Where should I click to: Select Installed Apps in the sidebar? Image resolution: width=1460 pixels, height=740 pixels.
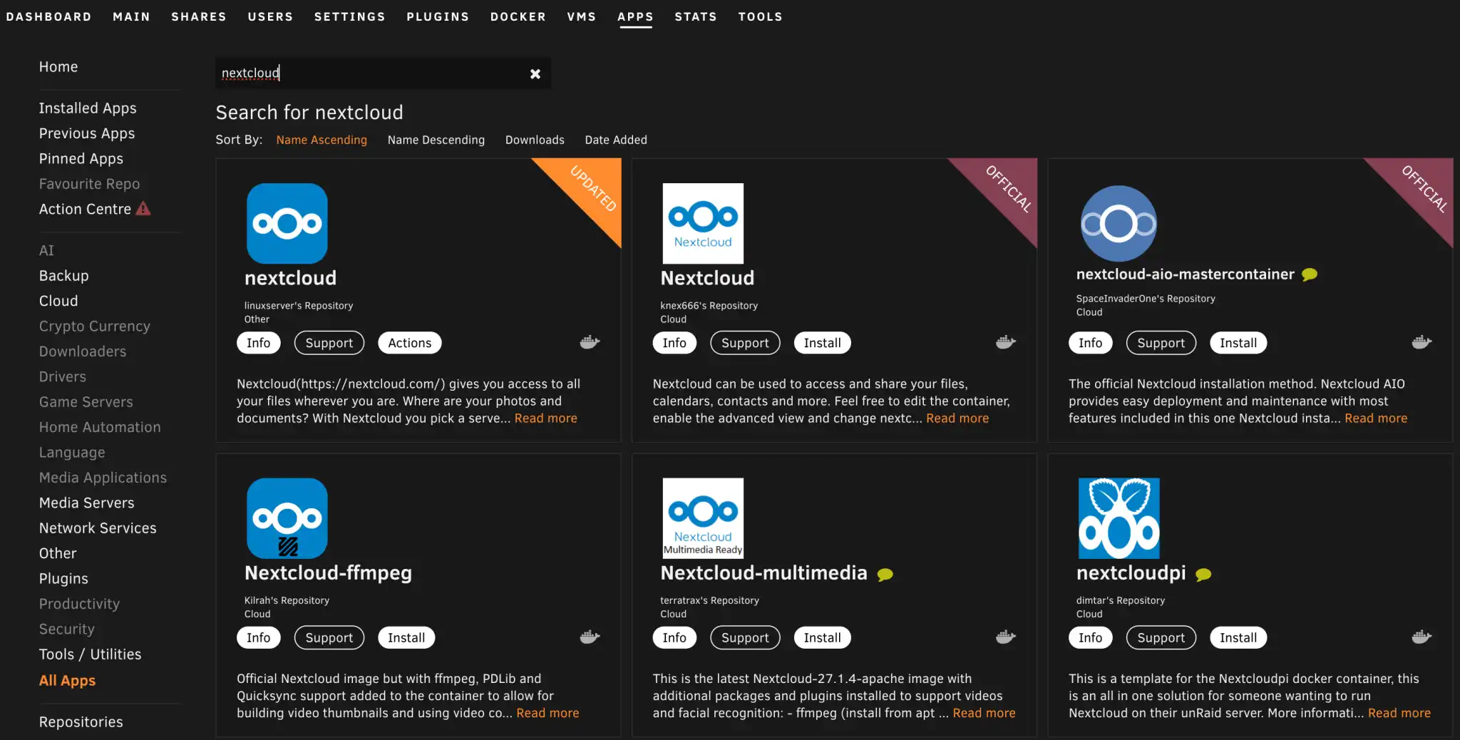[x=88, y=108]
